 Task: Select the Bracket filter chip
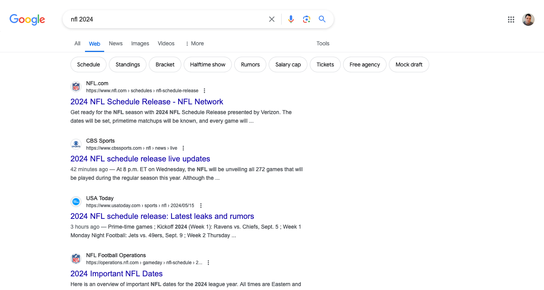(x=165, y=64)
